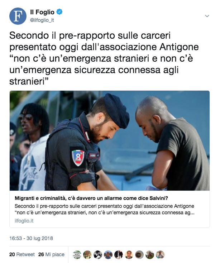The image size is (220, 263).
Task: Open the Il Foglio display name
Action: (42, 12)
